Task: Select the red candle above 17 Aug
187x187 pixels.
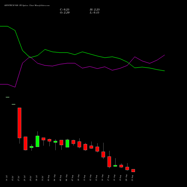Action: 109,162
